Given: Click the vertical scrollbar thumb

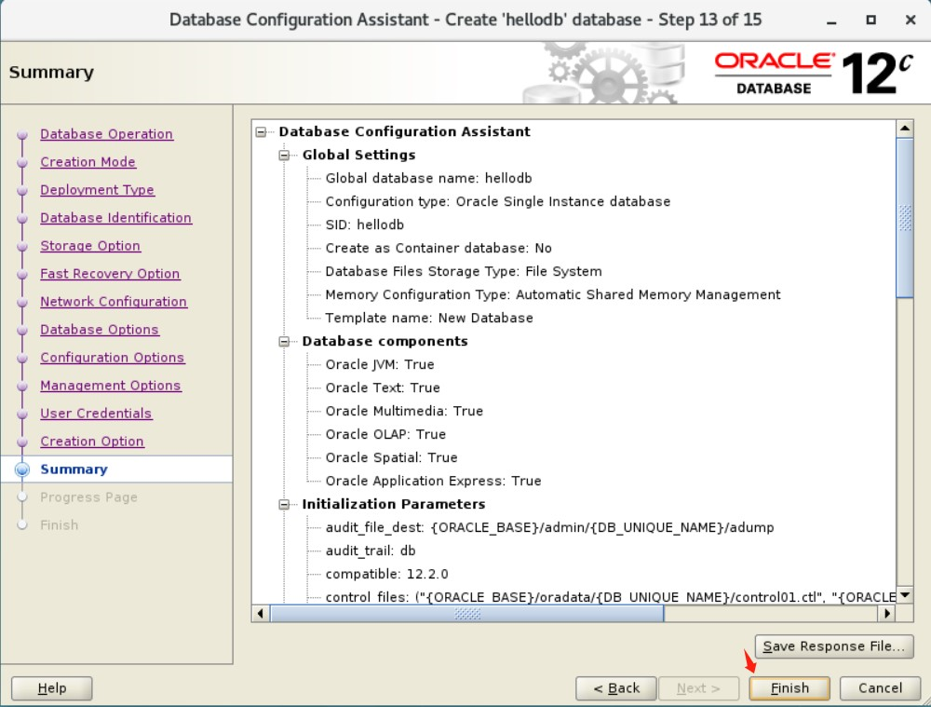Looking at the screenshot, I should tap(904, 217).
